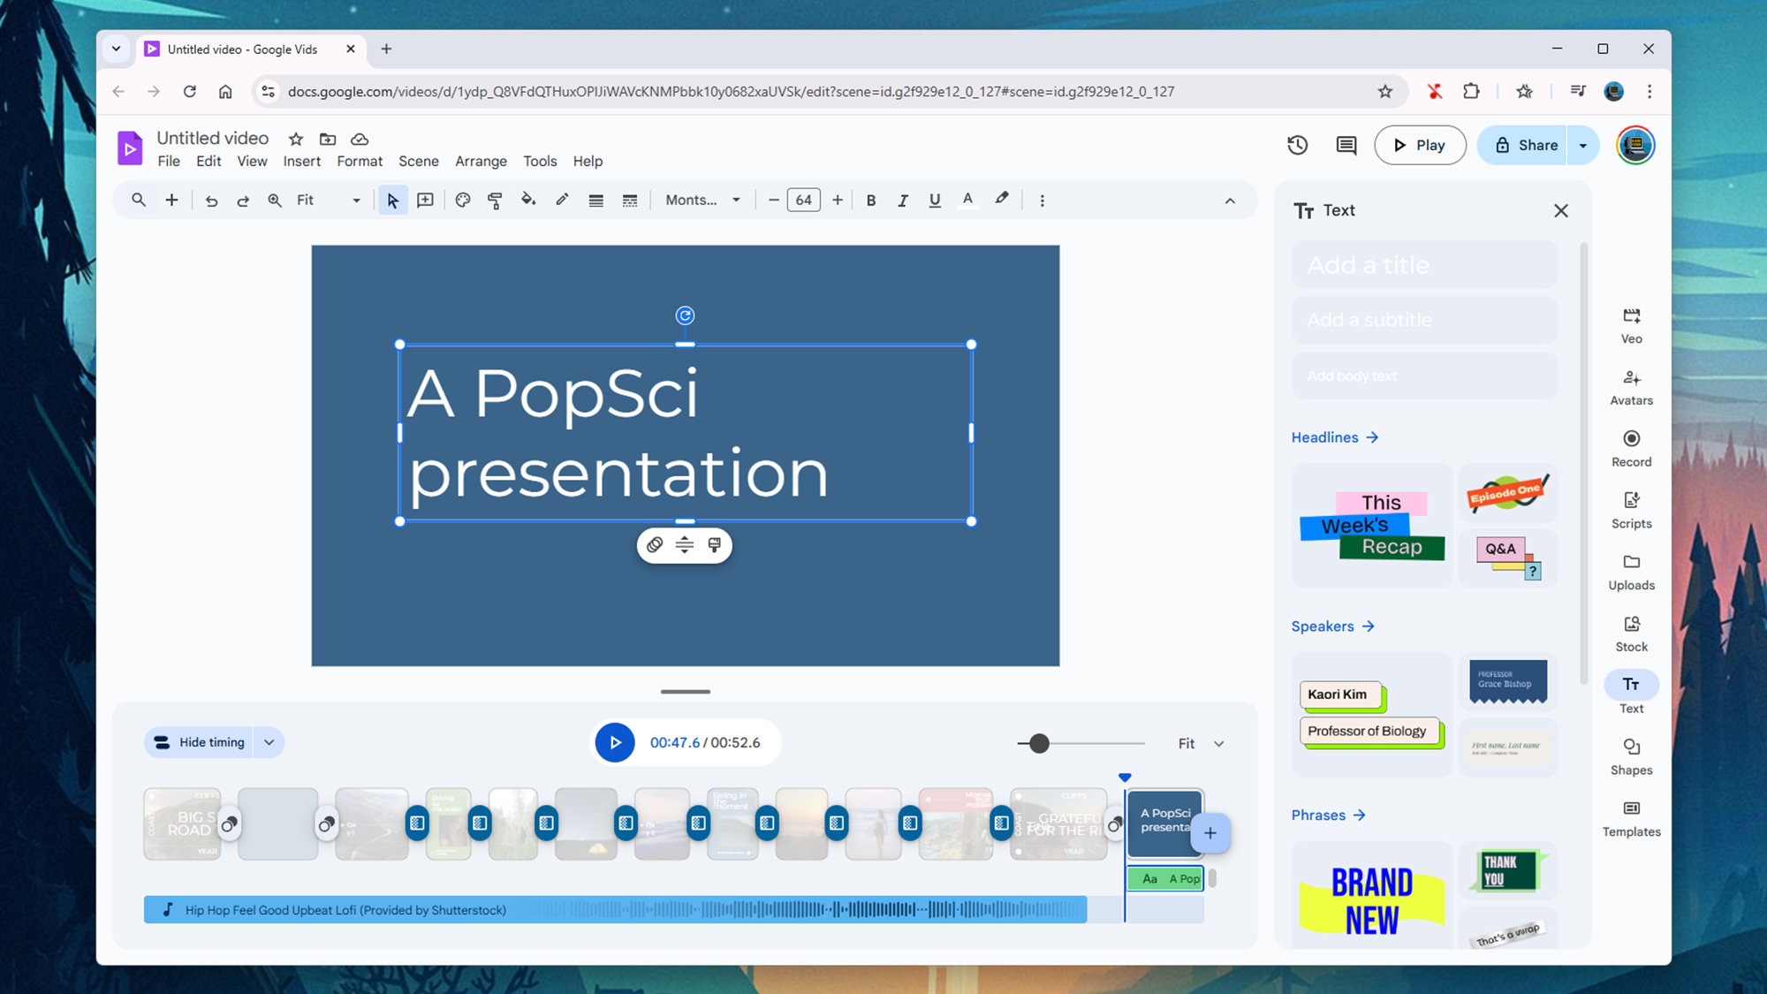Select the Record sidebar icon
Viewport: 1767px width, 994px height.
1630,447
